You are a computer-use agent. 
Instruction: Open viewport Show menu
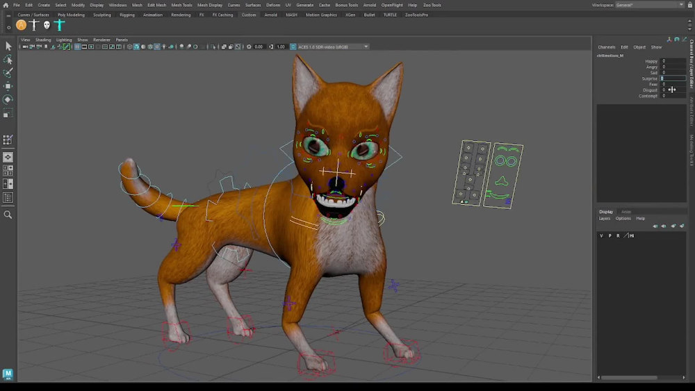point(83,40)
